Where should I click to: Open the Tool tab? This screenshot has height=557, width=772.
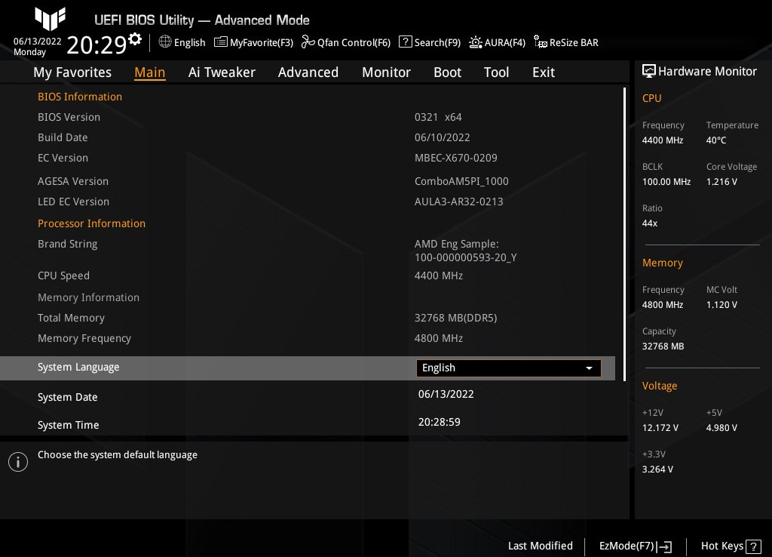tap(496, 72)
